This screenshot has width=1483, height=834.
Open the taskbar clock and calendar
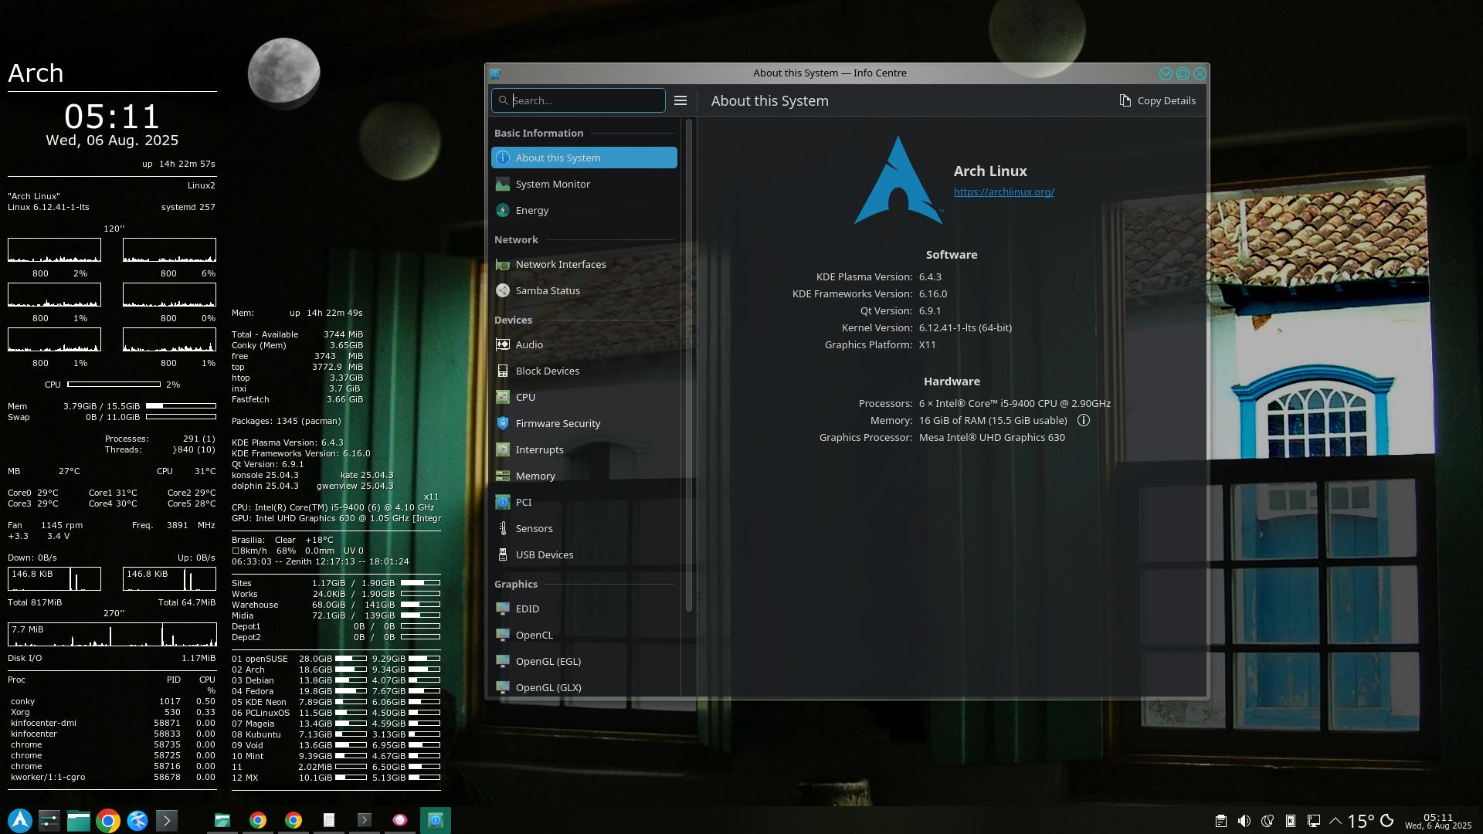tap(1438, 821)
